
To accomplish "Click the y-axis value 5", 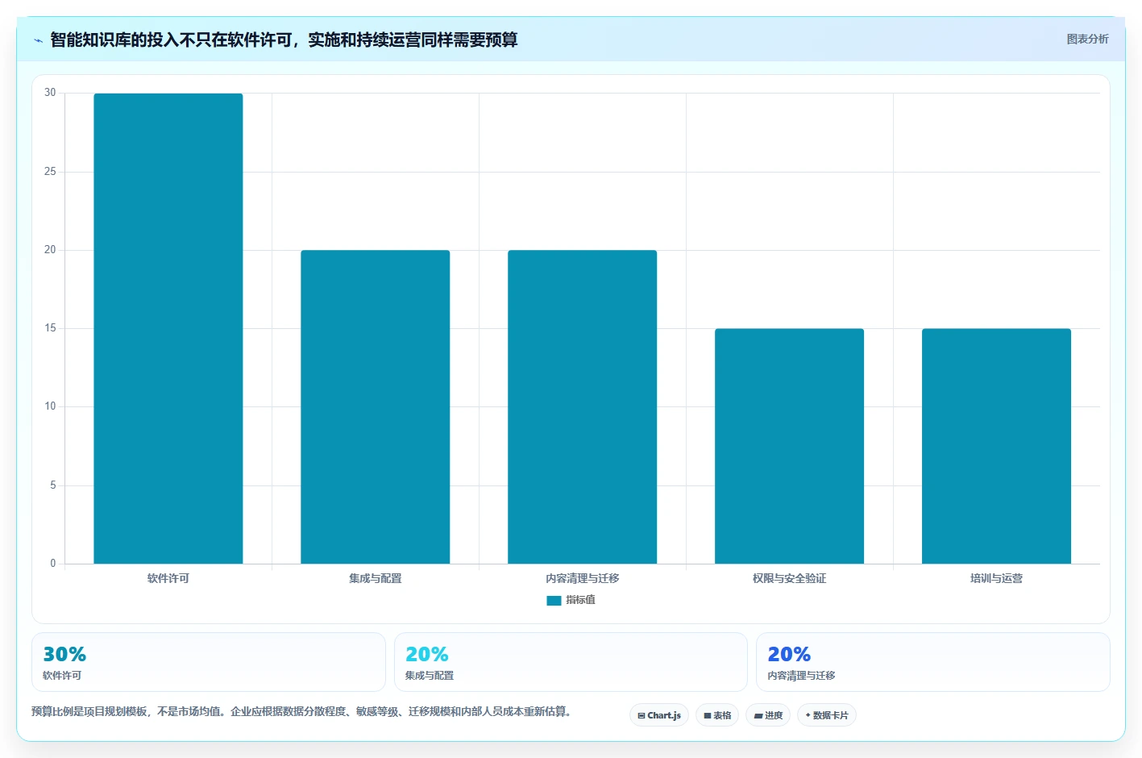I will (x=53, y=485).
